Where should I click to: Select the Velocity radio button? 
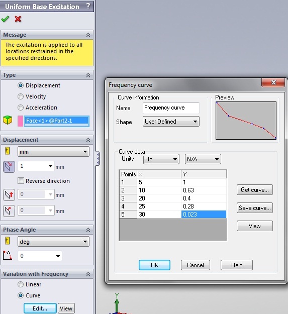coord(21,96)
